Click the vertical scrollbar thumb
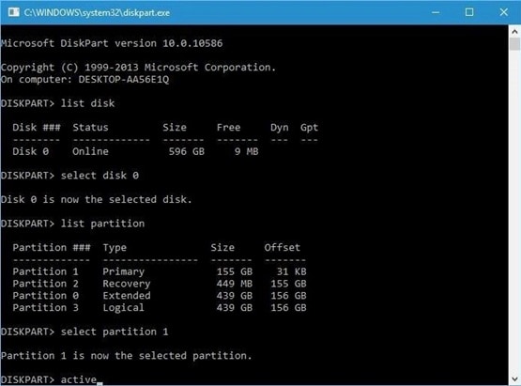This screenshot has width=521, height=386. 514,44
